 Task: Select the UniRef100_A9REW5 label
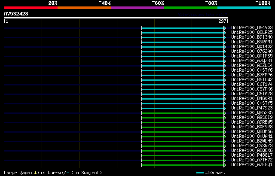[252, 122]
